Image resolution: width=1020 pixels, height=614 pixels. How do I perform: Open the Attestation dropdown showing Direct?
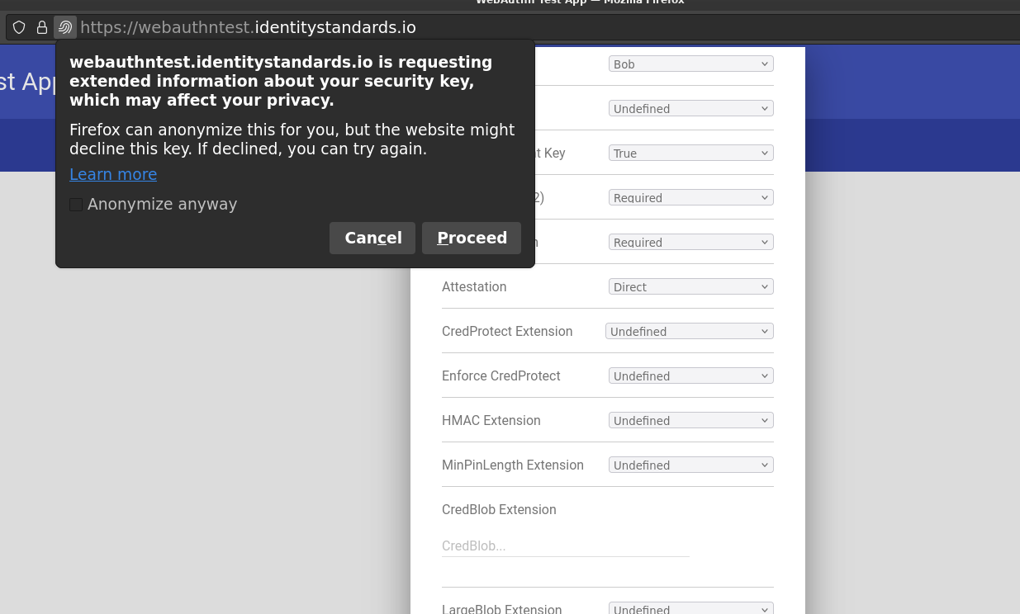click(x=691, y=286)
